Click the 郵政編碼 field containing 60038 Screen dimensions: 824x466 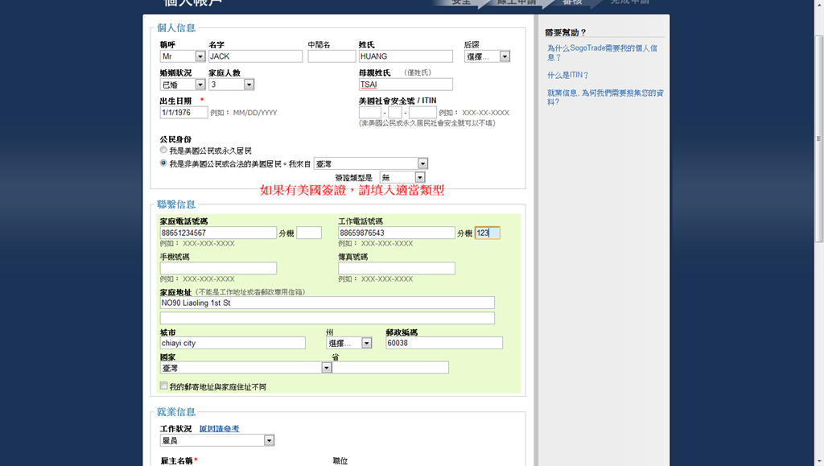point(444,343)
